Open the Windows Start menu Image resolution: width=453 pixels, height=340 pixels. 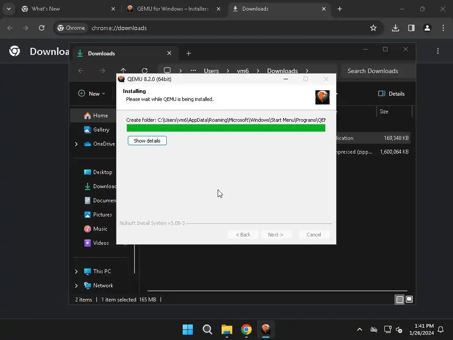(188, 329)
